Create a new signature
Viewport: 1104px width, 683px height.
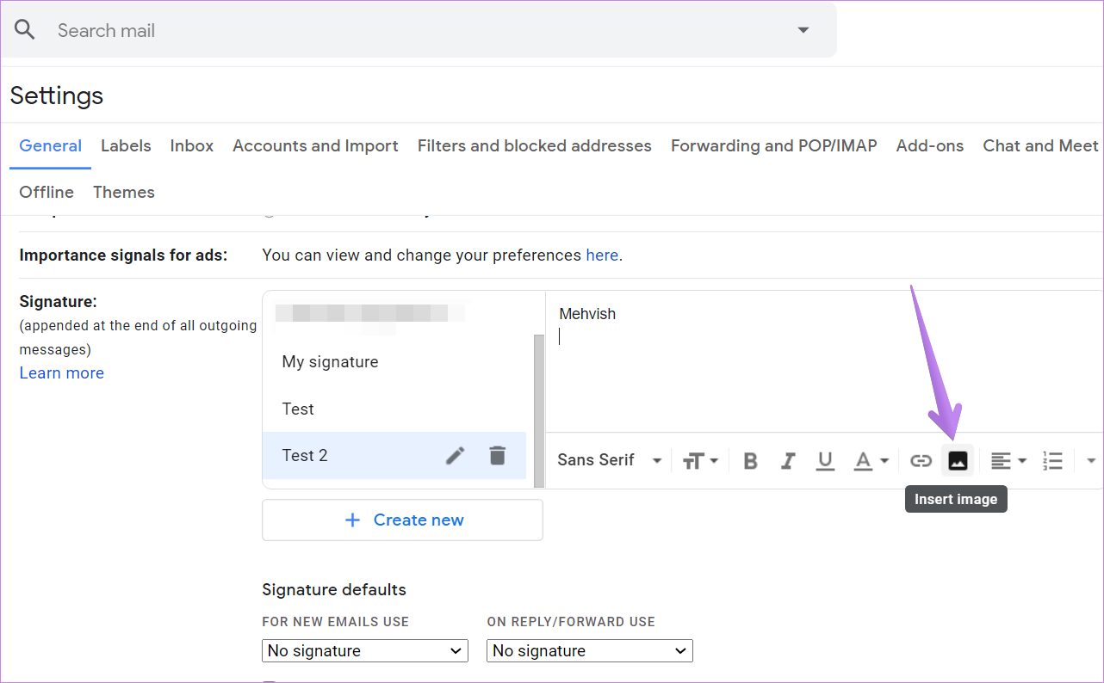[x=402, y=520]
